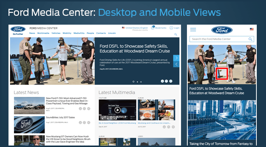Open the Soundbites: July 2017 Sales headline
The width and height of the screenshot is (266, 147).
60,118
